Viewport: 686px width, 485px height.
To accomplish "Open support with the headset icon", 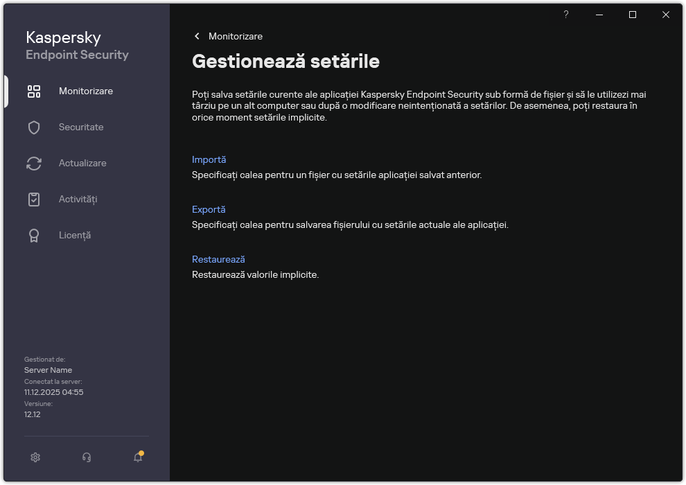I will click(86, 457).
